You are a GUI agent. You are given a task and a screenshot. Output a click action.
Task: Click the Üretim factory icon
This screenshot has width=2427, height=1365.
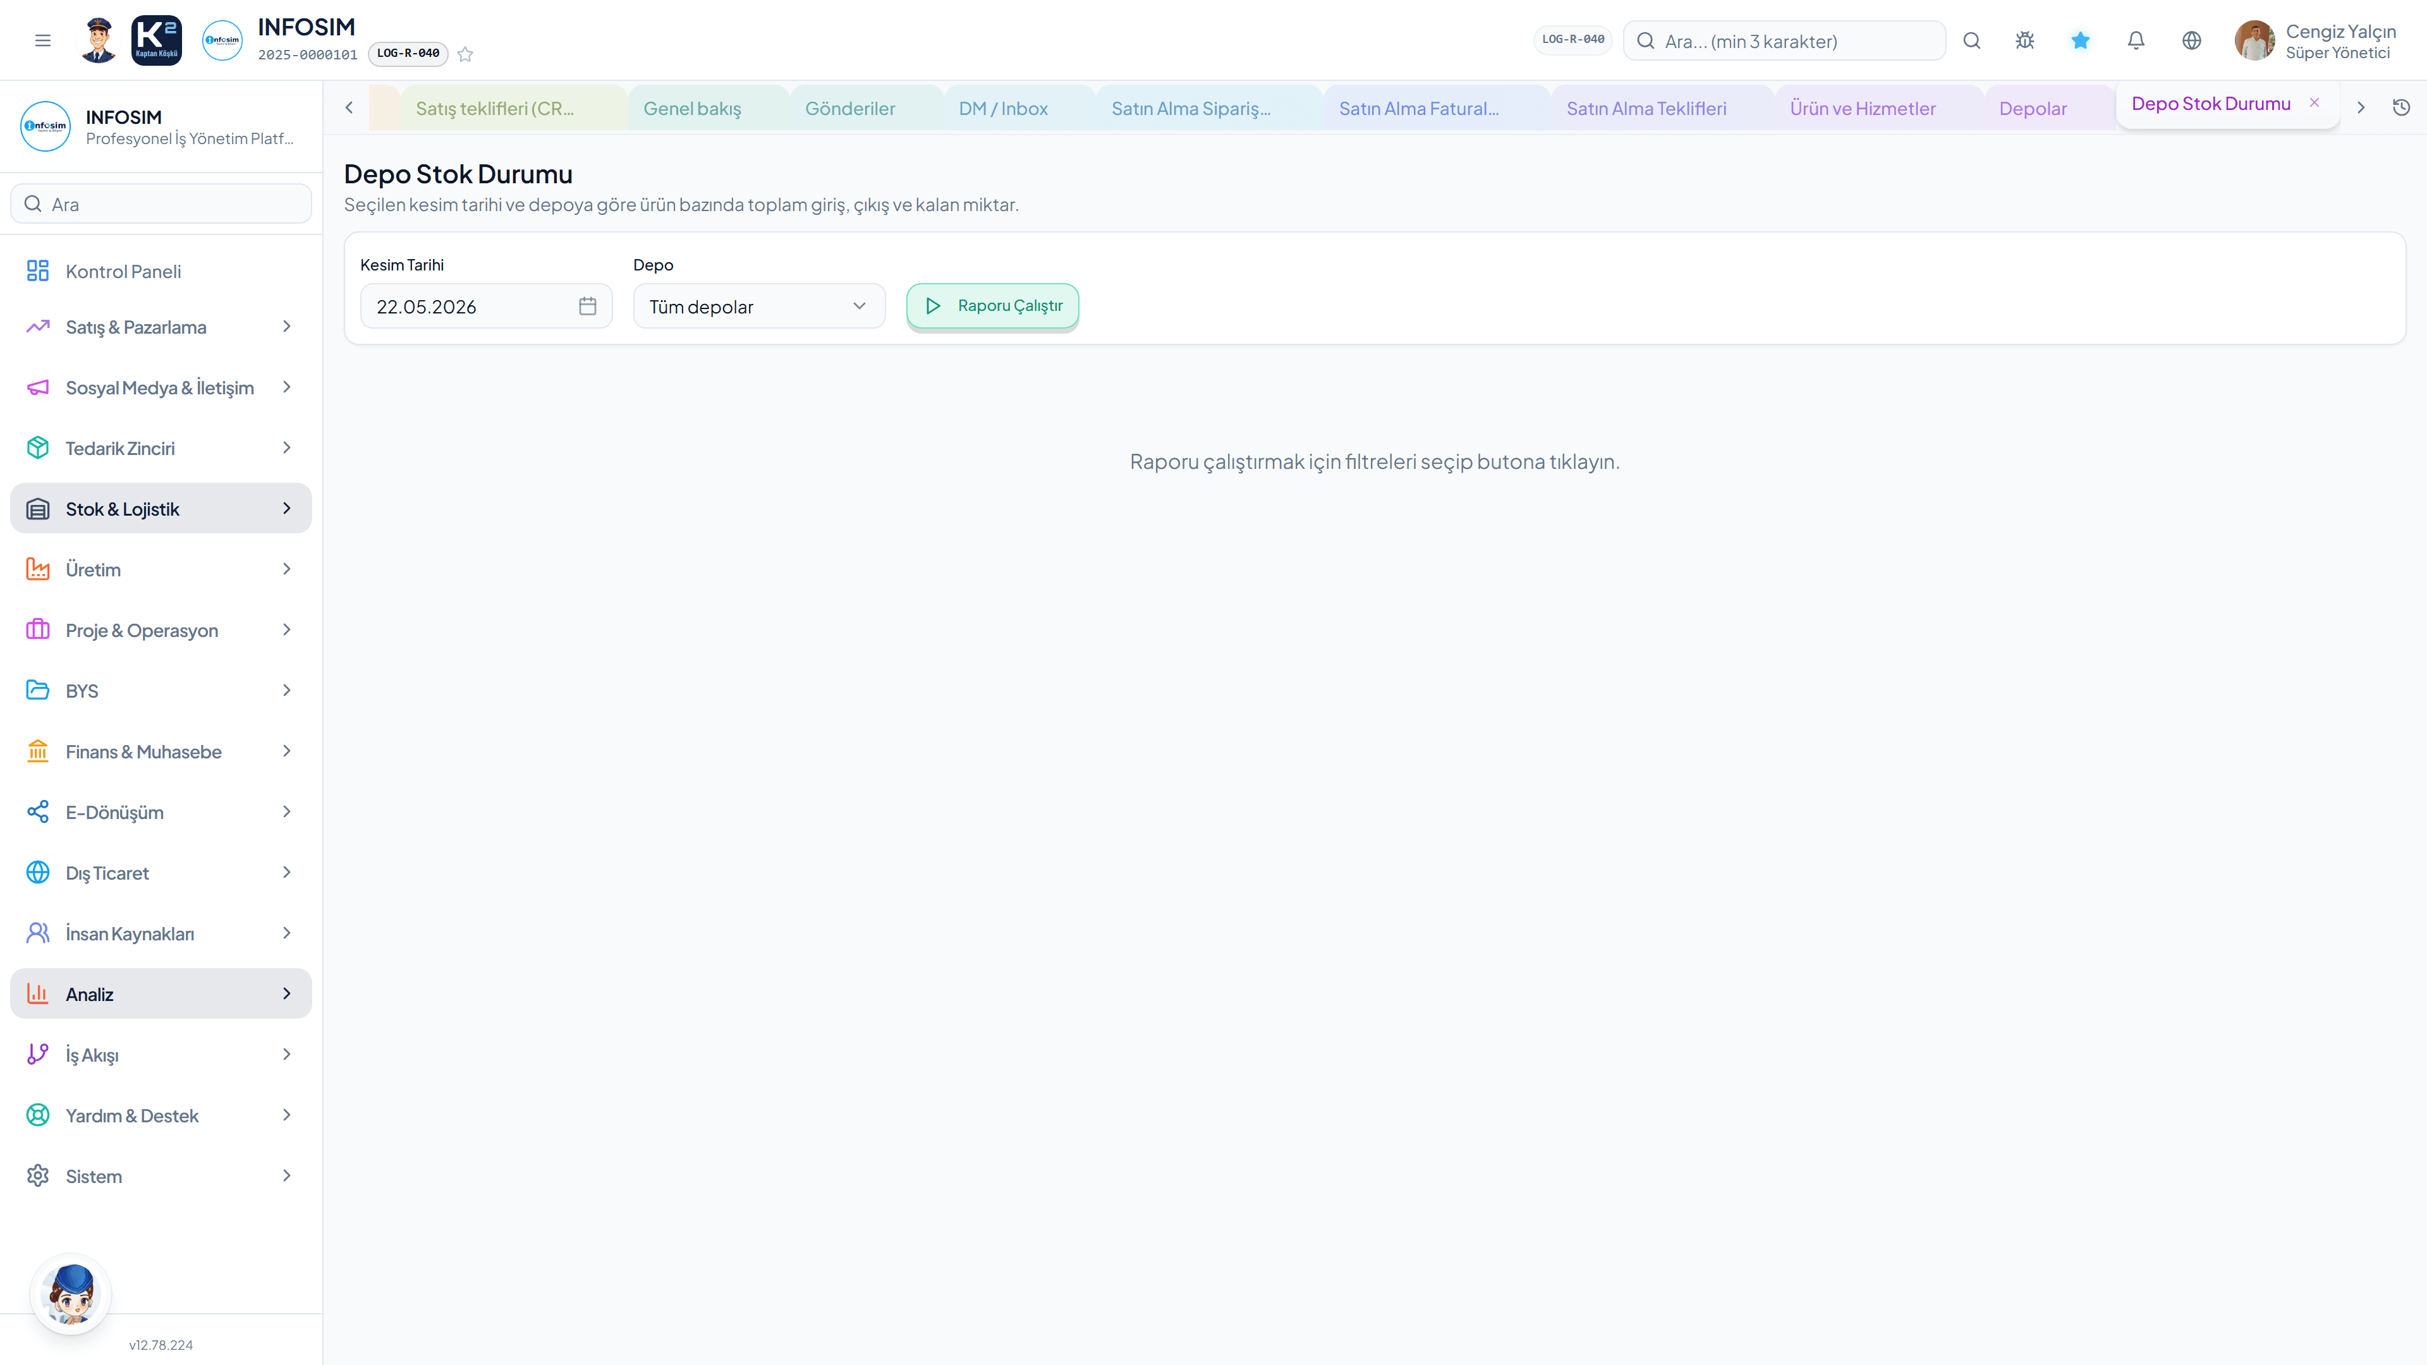(38, 569)
